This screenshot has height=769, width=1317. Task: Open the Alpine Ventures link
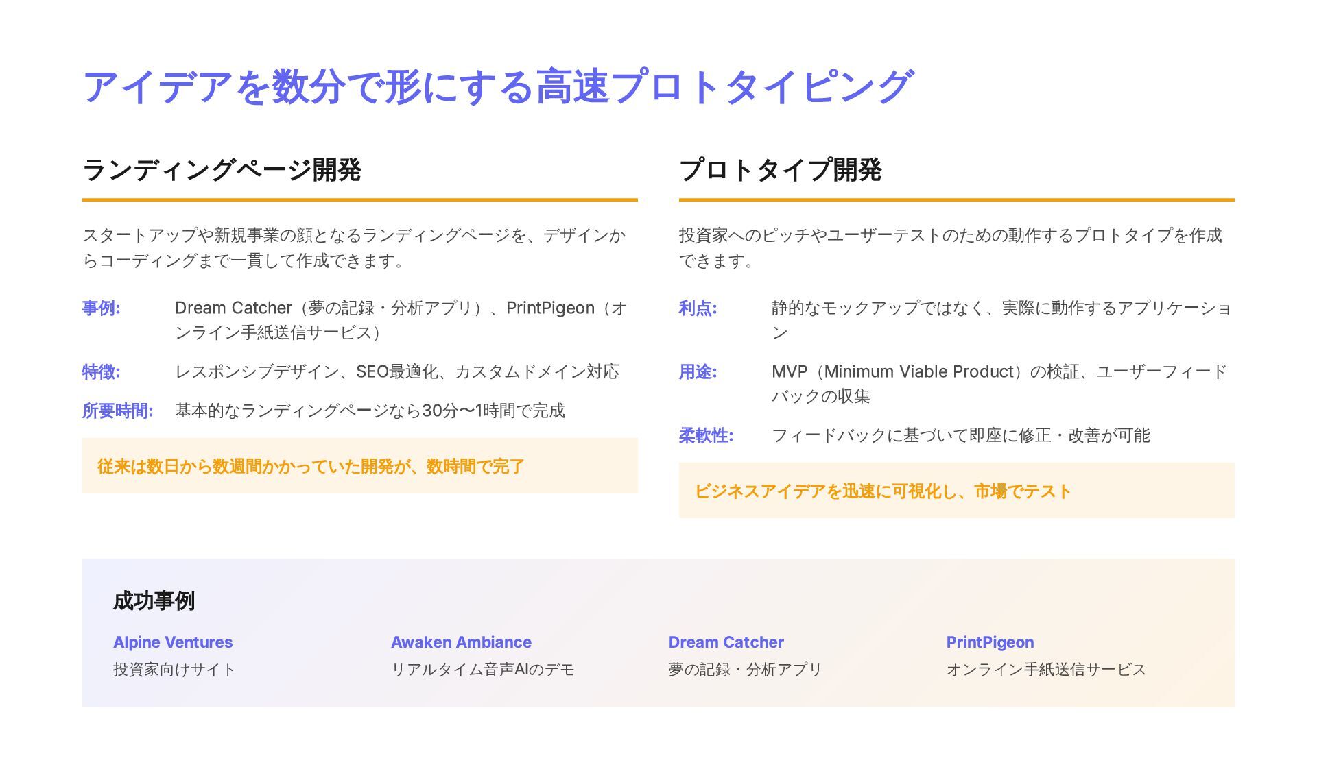pos(173,642)
